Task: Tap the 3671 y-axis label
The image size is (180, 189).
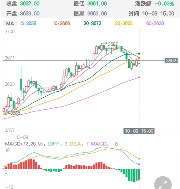Action: click(9, 58)
